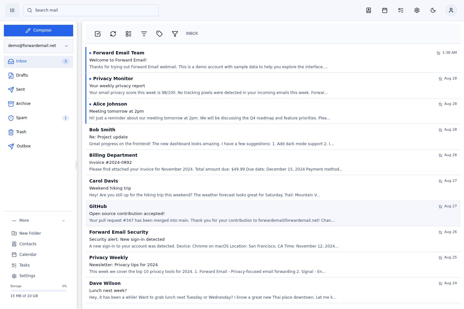Viewport: 464px width, 309px height.
Task: Toggle the pin icon on Forward Email Team message
Action: pyautogui.click(x=439, y=53)
